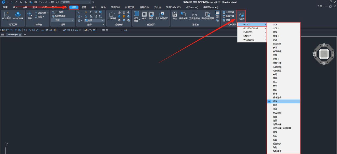The image size is (337, 154).
Task: Select 视觉样式 in the toolbar list
Action: click(x=284, y=144)
